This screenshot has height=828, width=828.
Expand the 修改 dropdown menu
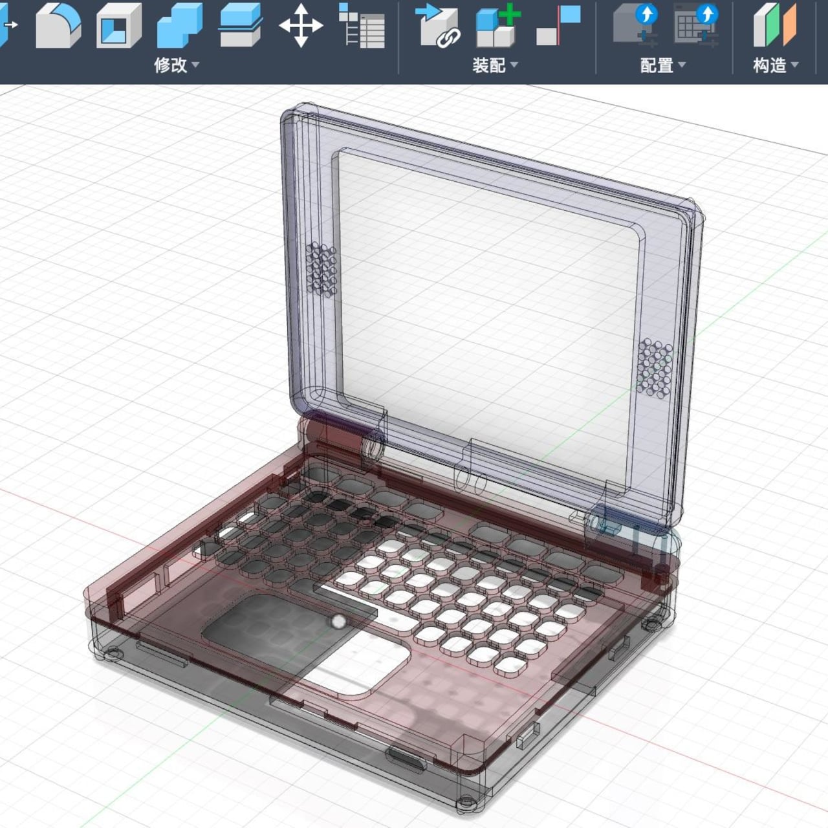click(x=176, y=65)
